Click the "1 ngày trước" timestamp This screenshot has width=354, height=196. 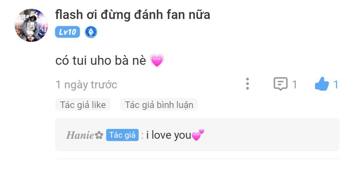[x=86, y=85]
